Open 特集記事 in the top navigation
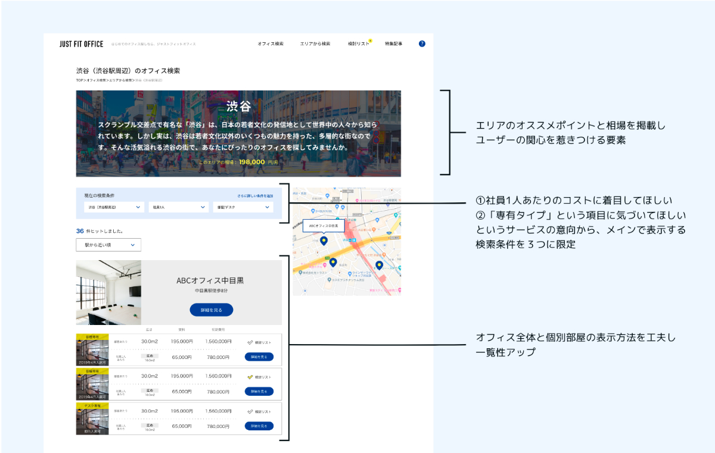 point(393,44)
